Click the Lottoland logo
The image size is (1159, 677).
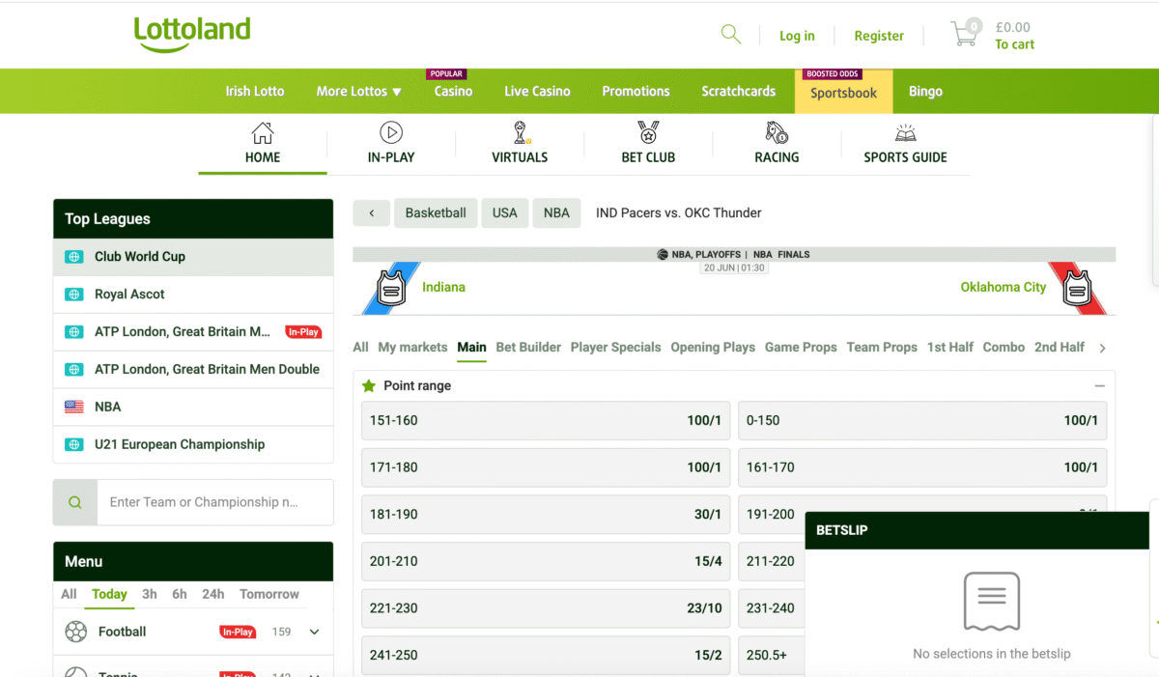[192, 35]
